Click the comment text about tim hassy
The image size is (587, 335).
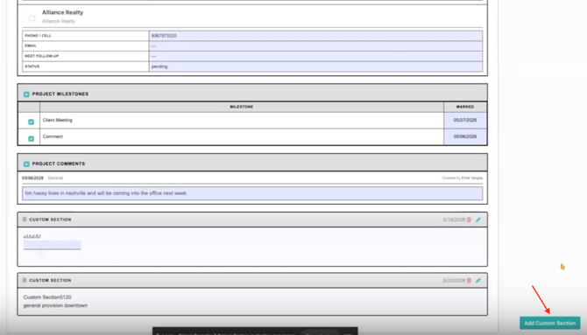coord(252,193)
